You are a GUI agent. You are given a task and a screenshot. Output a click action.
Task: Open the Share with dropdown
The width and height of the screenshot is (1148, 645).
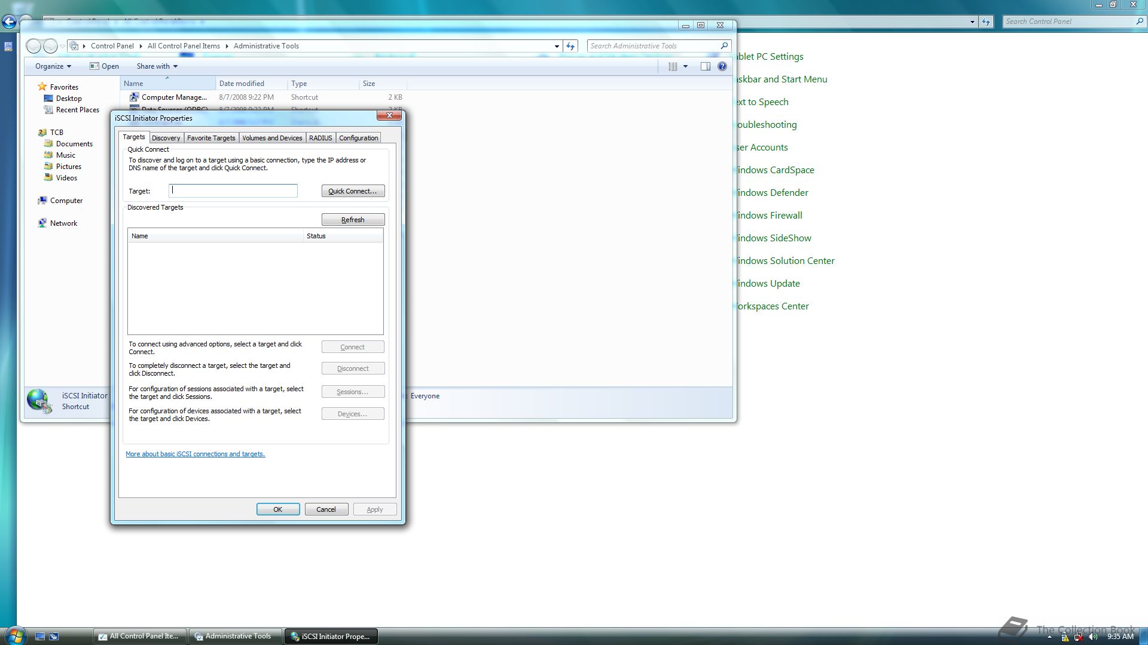[x=157, y=66]
